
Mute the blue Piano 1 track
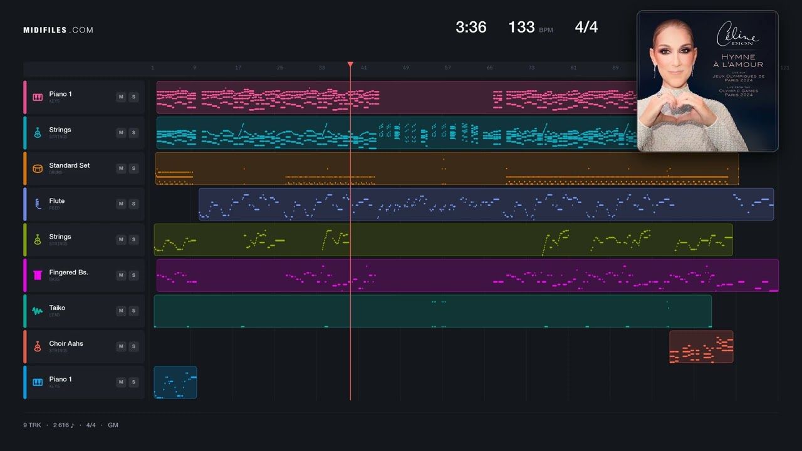tap(121, 382)
